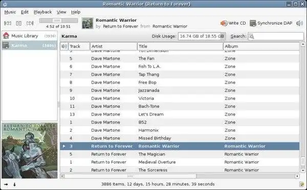Click the small album cover thumbnail
Screen dimensions: 307x190
pyautogui.click(x=87, y=23)
